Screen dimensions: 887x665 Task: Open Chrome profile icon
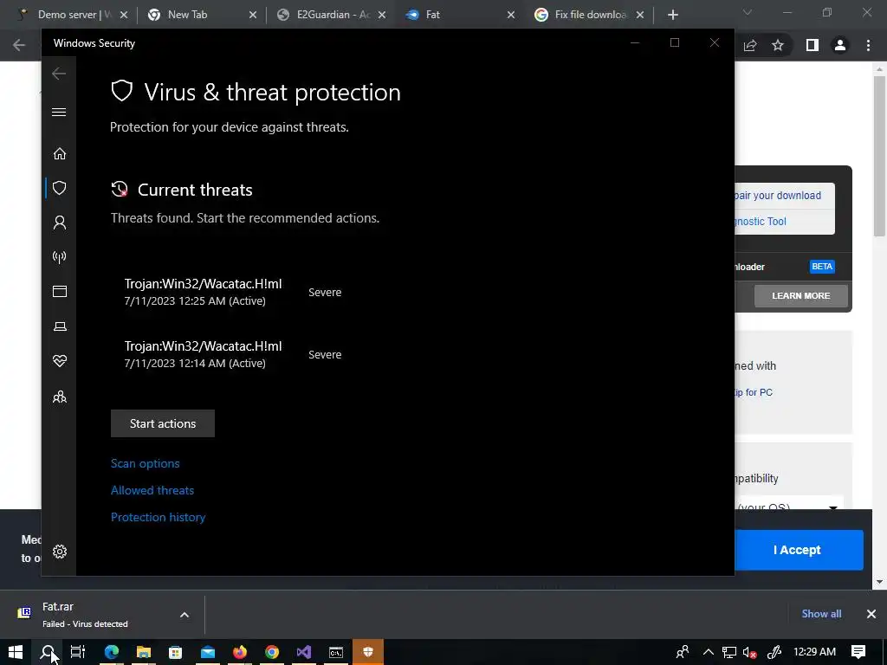(x=840, y=45)
